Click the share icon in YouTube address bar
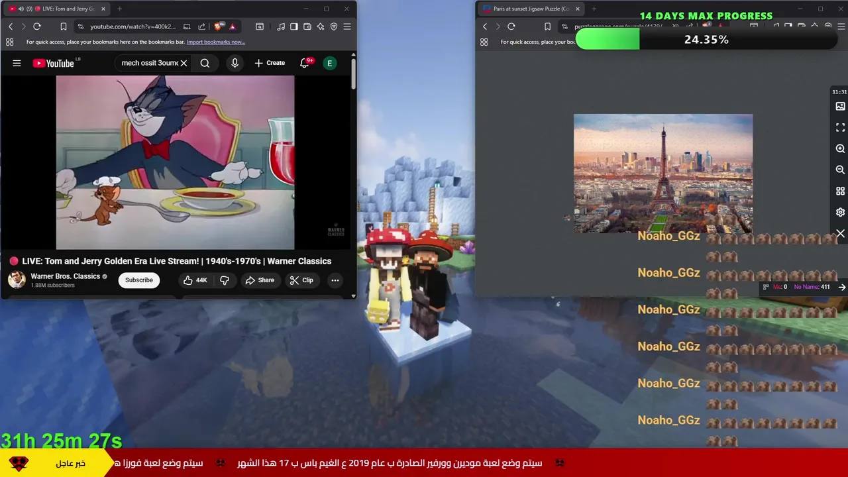This screenshot has height=477, width=848. point(201,26)
